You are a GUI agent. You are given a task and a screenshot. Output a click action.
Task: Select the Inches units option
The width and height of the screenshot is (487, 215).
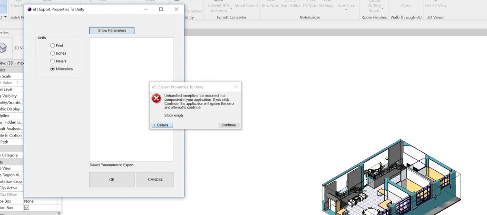coord(53,53)
